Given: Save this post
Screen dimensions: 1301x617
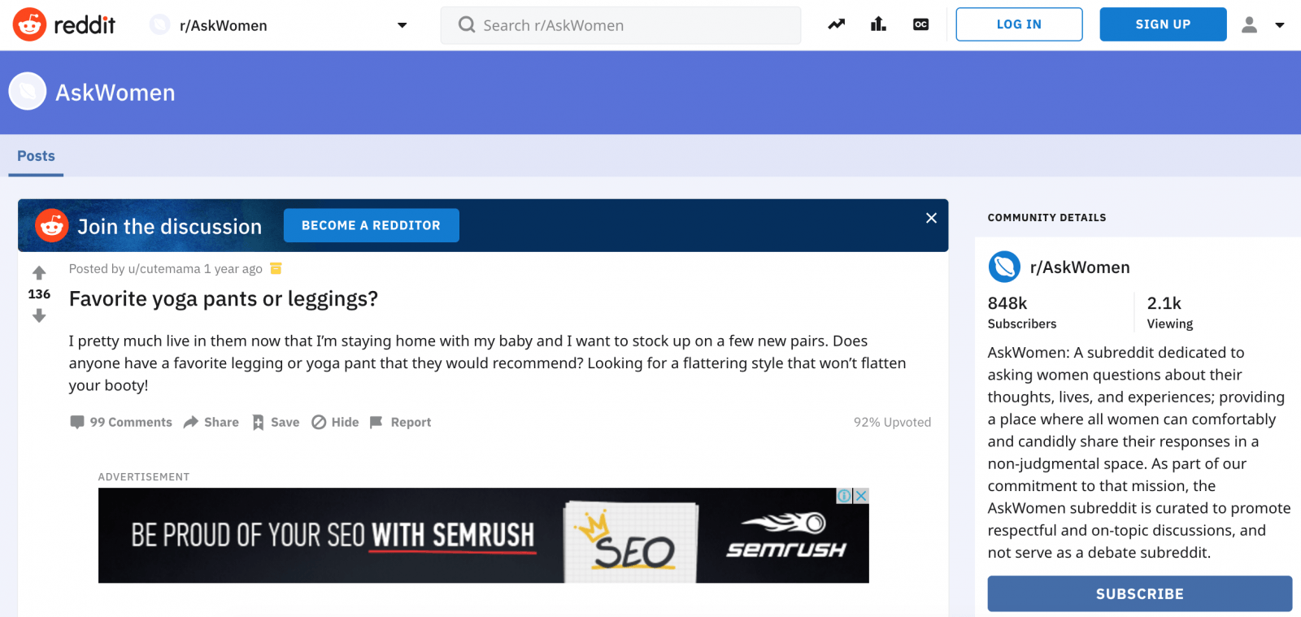Looking at the screenshot, I should 276,422.
